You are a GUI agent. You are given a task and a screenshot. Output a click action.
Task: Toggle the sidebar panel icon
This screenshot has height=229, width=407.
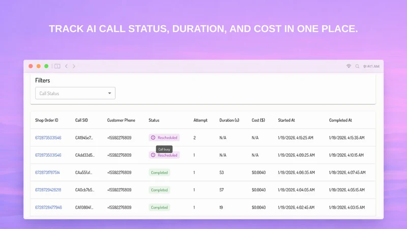click(57, 66)
